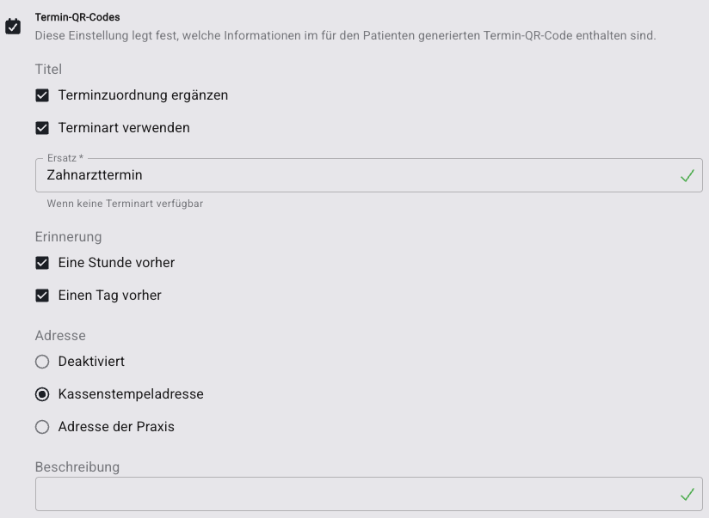Click the Terminart verwenden label text
The image size is (709, 518).
[124, 128]
